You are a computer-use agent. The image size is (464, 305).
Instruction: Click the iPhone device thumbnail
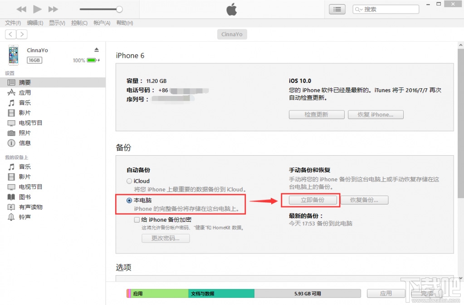pos(13,55)
